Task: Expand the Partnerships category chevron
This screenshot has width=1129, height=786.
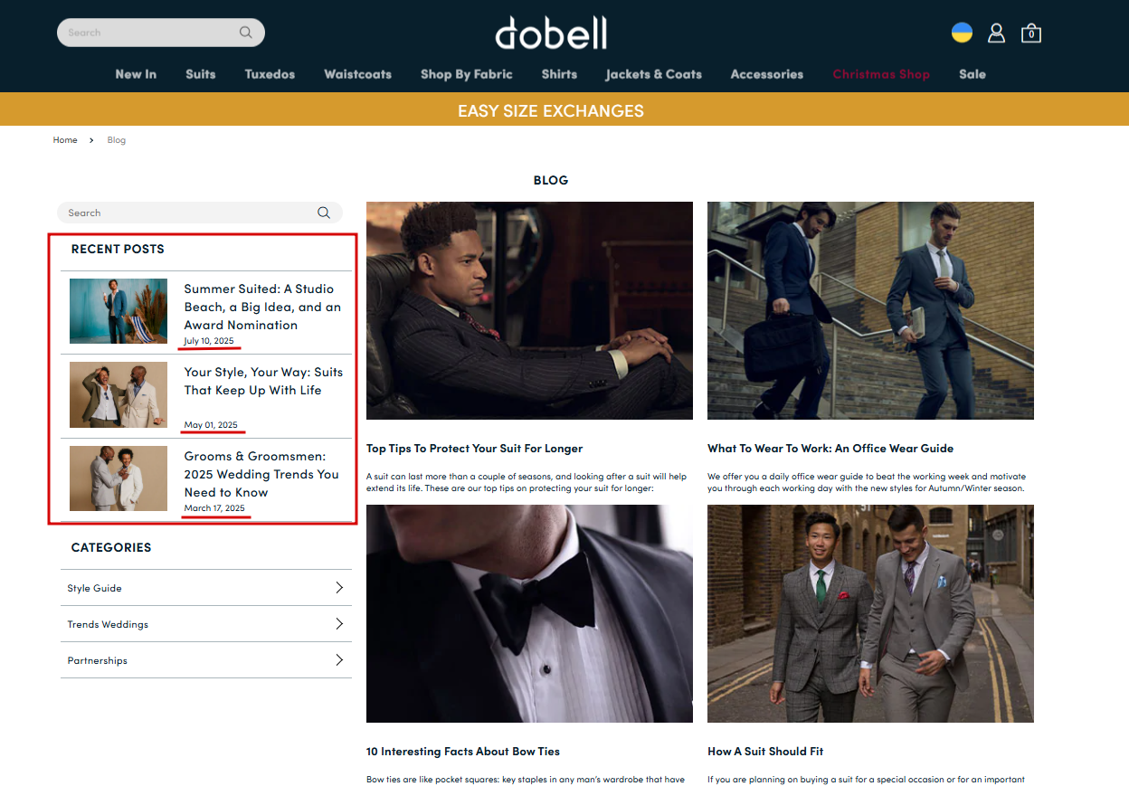Action: [339, 660]
